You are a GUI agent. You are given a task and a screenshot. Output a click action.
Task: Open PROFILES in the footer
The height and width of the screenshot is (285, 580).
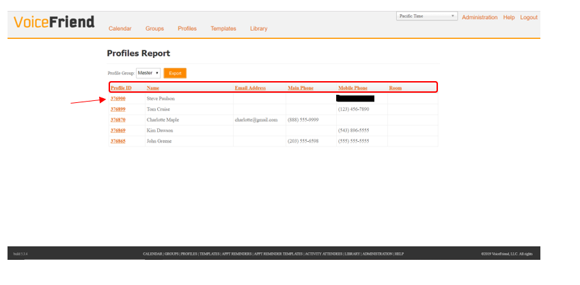point(189,254)
